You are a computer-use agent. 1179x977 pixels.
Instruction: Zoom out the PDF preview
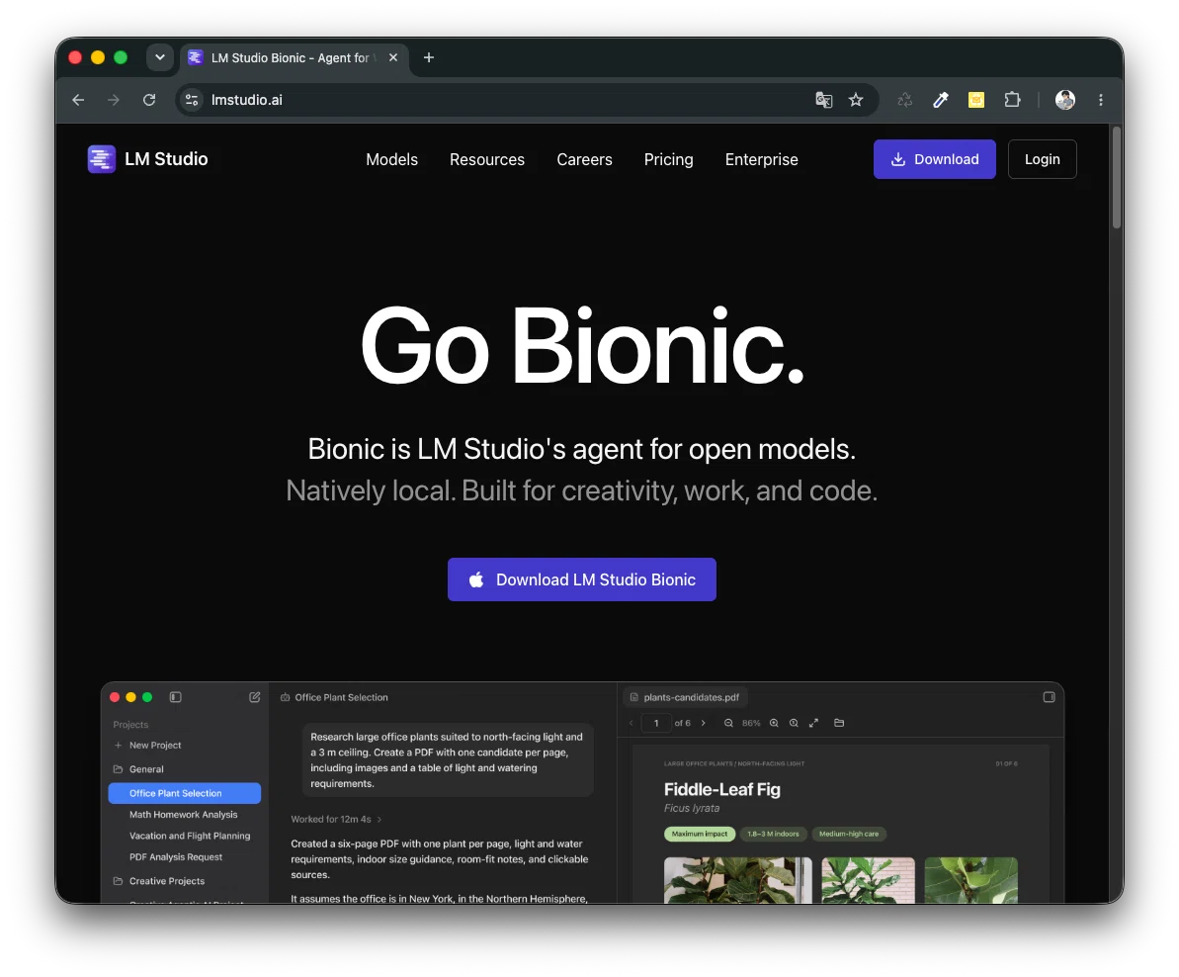click(728, 723)
